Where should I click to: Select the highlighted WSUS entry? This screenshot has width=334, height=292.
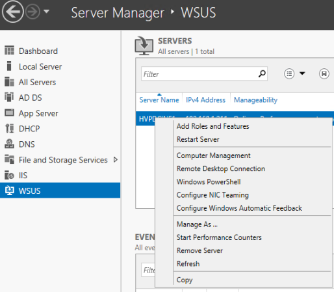point(60,191)
